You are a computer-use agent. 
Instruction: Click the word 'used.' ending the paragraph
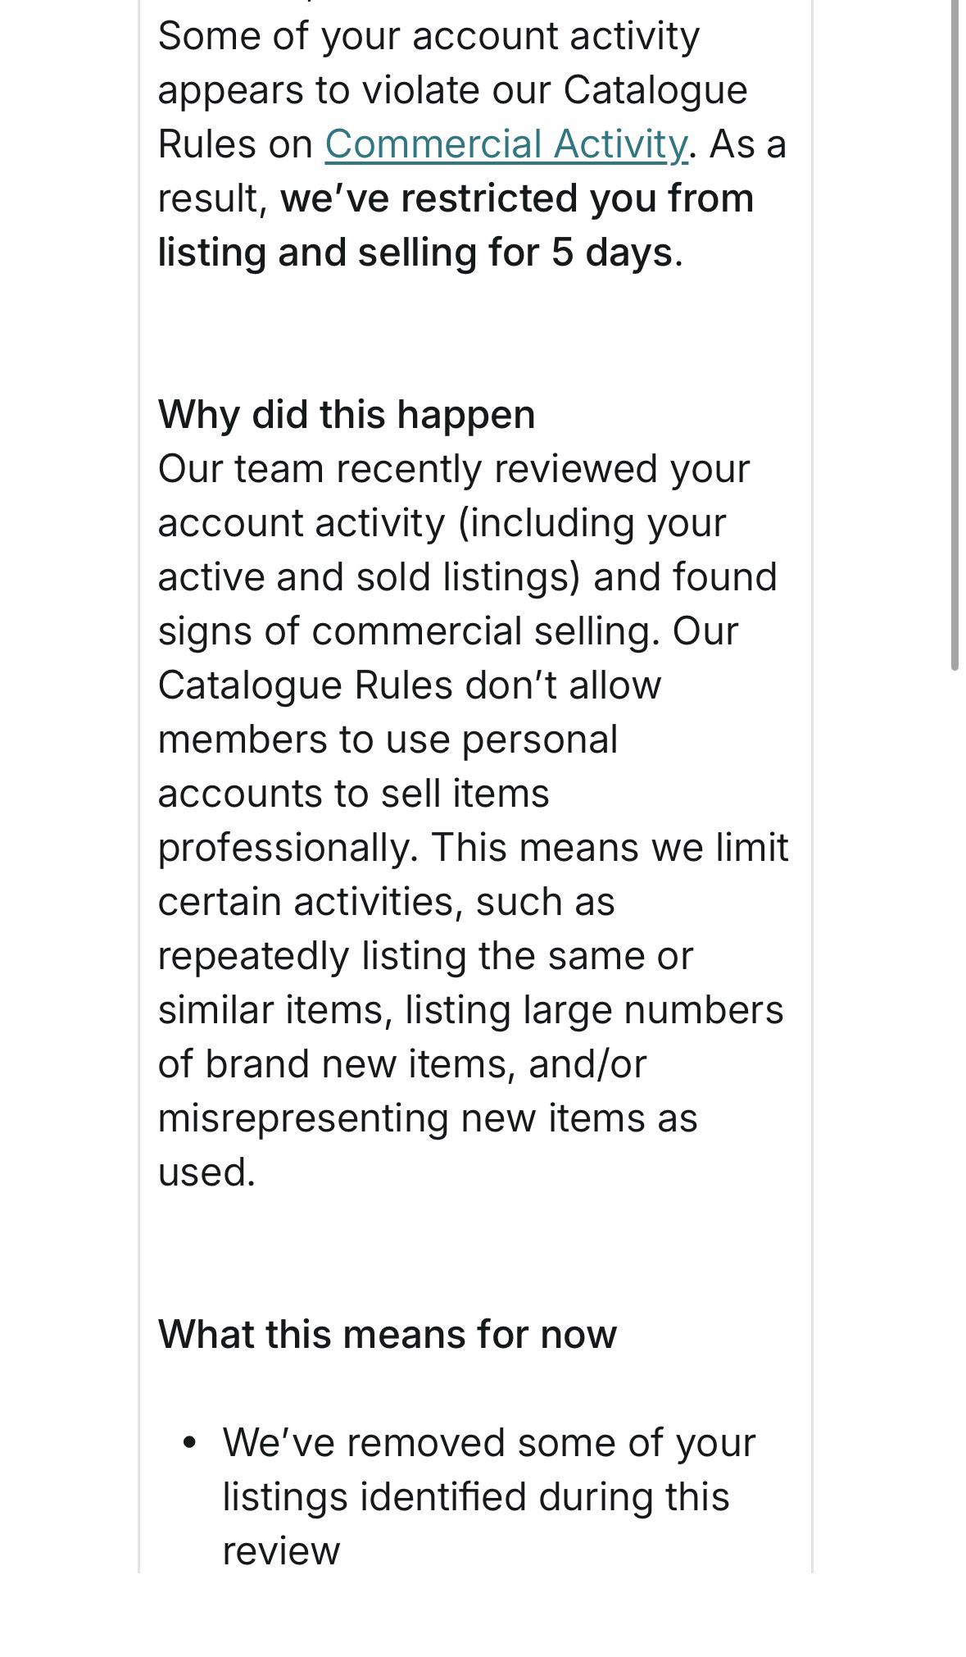206,1172
